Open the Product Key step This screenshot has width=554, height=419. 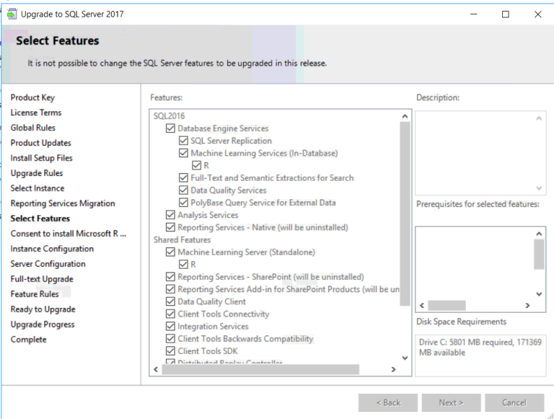click(x=32, y=97)
